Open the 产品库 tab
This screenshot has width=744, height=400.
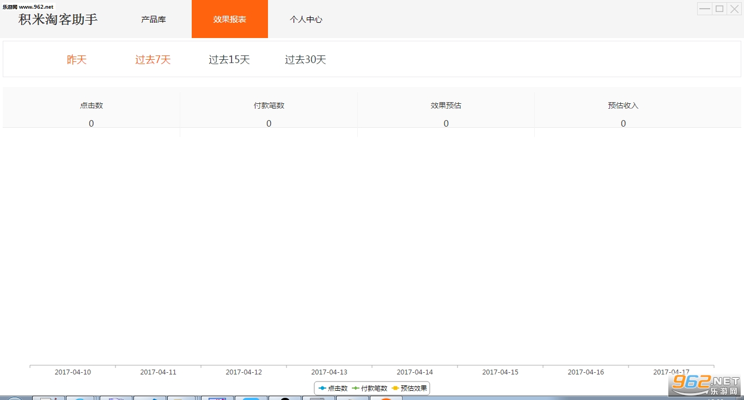(x=154, y=19)
